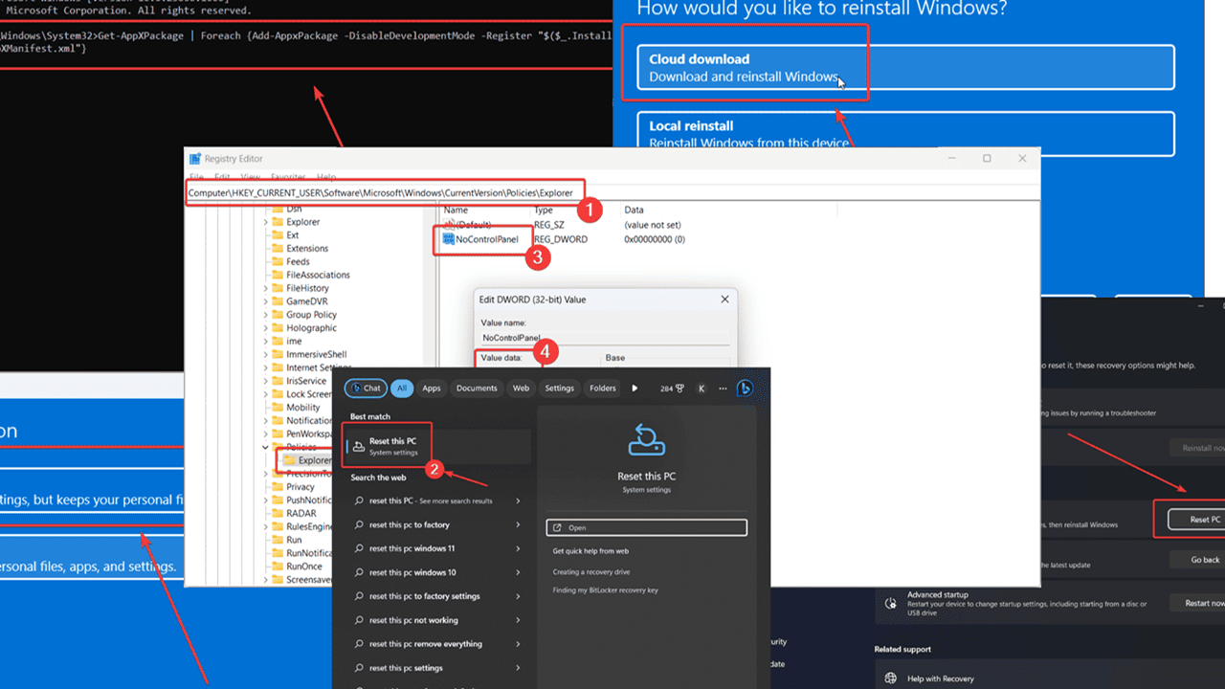Click the K account avatar in search panel

(702, 389)
